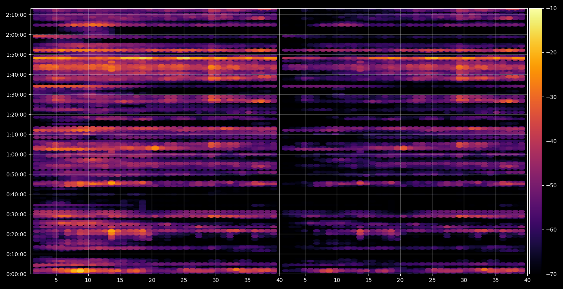Click the 1:10:00 y-axis tick label

click(16, 135)
